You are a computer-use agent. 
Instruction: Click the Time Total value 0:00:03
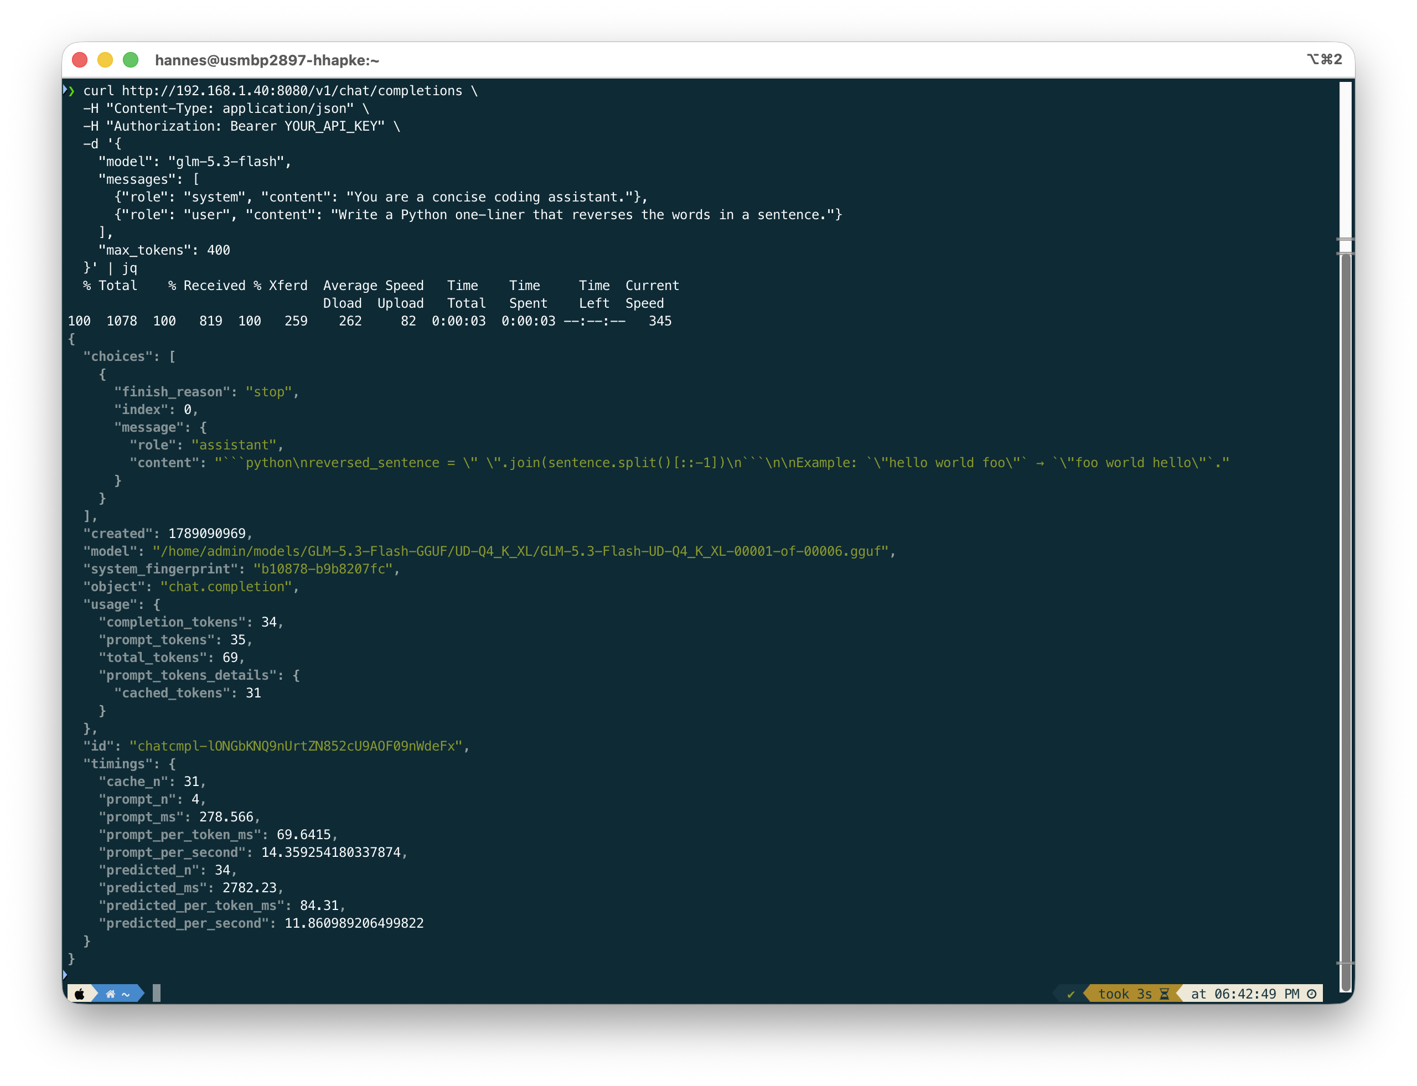459,321
